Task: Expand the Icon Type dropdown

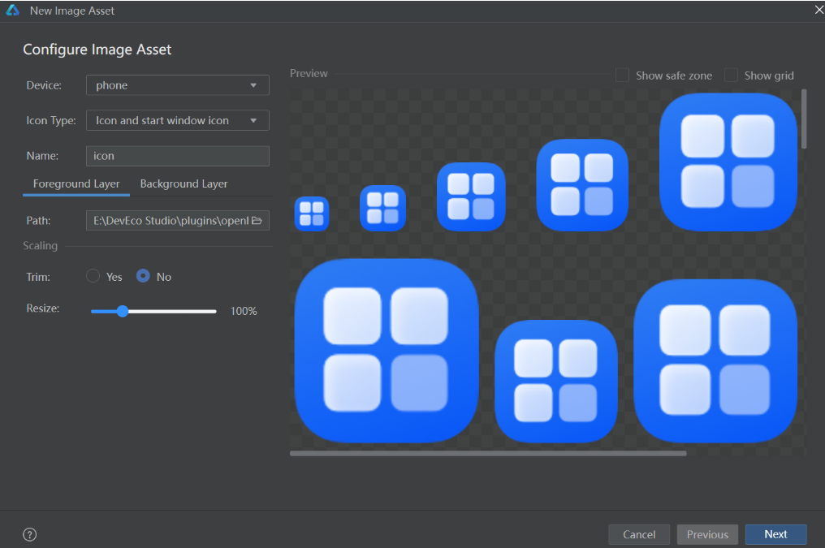Action: (x=177, y=120)
